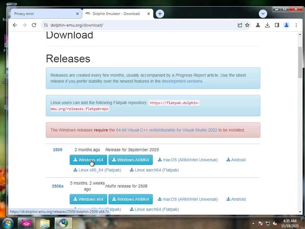This screenshot has height=229, width=305.
Task: Download Windows x64 for release 2509
Action: pos(88,160)
